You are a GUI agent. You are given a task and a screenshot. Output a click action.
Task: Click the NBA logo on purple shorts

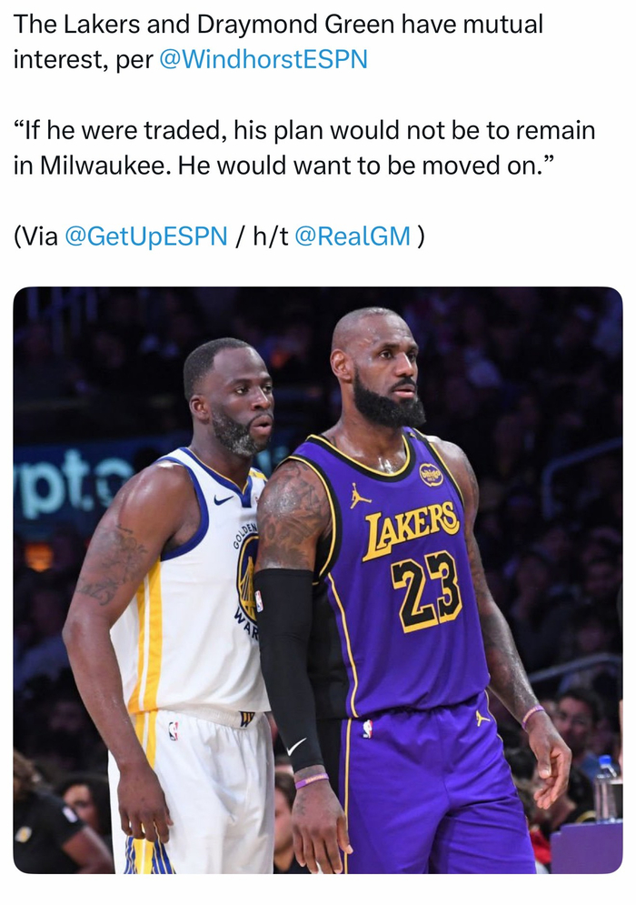(367, 729)
